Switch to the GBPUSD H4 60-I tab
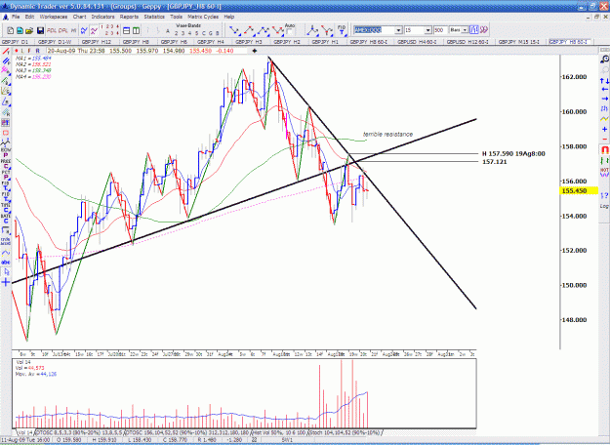610x445 pixels. 417,42
